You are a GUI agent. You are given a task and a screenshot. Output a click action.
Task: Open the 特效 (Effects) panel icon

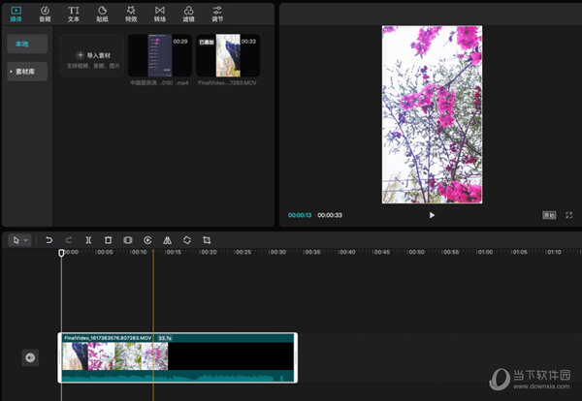[131, 13]
